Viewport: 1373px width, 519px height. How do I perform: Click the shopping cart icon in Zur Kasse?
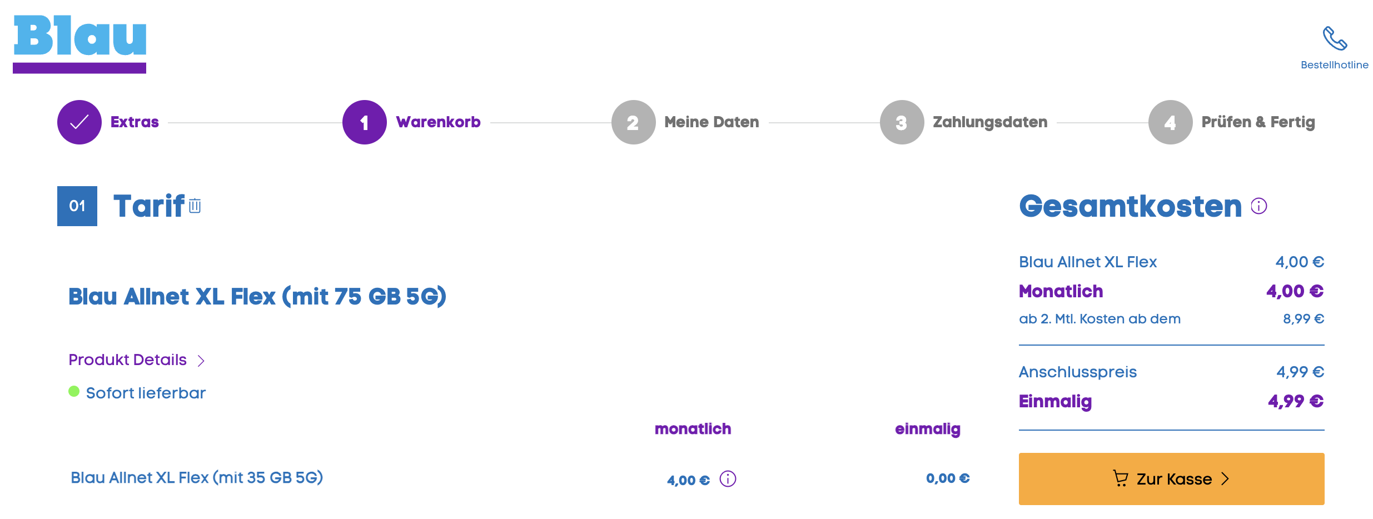(x=1121, y=478)
